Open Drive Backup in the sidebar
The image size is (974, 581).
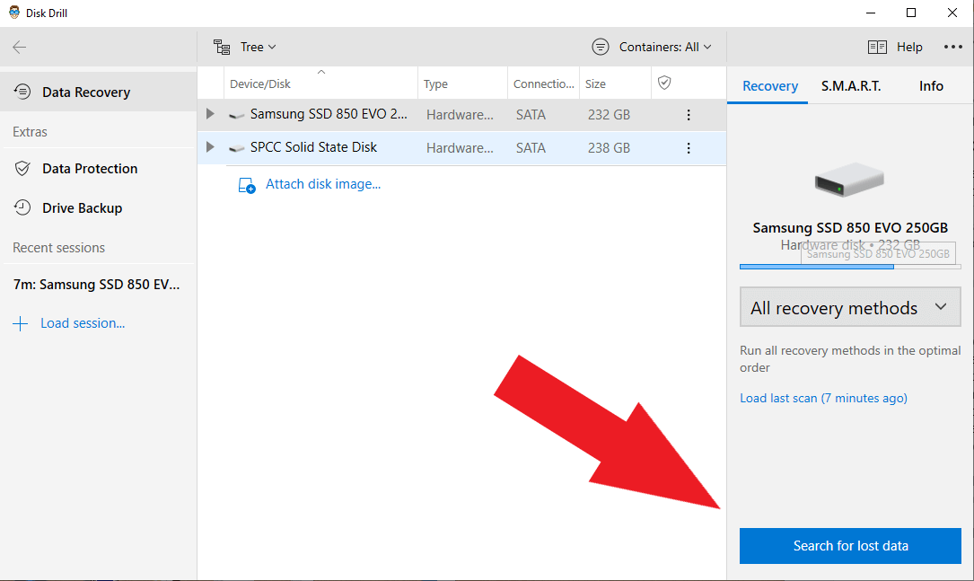click(98, 208)
